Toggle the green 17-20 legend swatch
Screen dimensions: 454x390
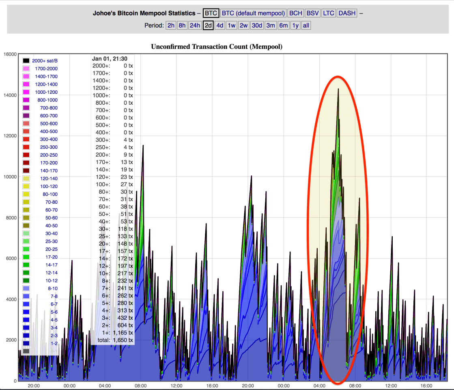click(x=26, y=257)
